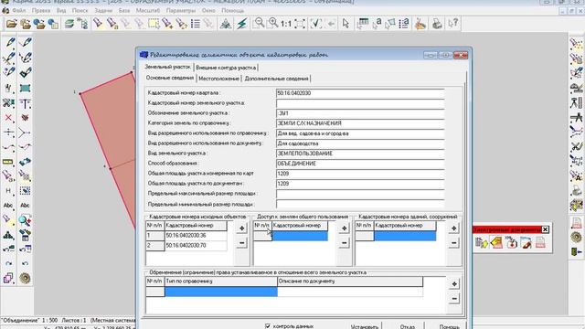Click the 'Помощь' button in dialog
The image size is (585, 329).
click(449, 326)
